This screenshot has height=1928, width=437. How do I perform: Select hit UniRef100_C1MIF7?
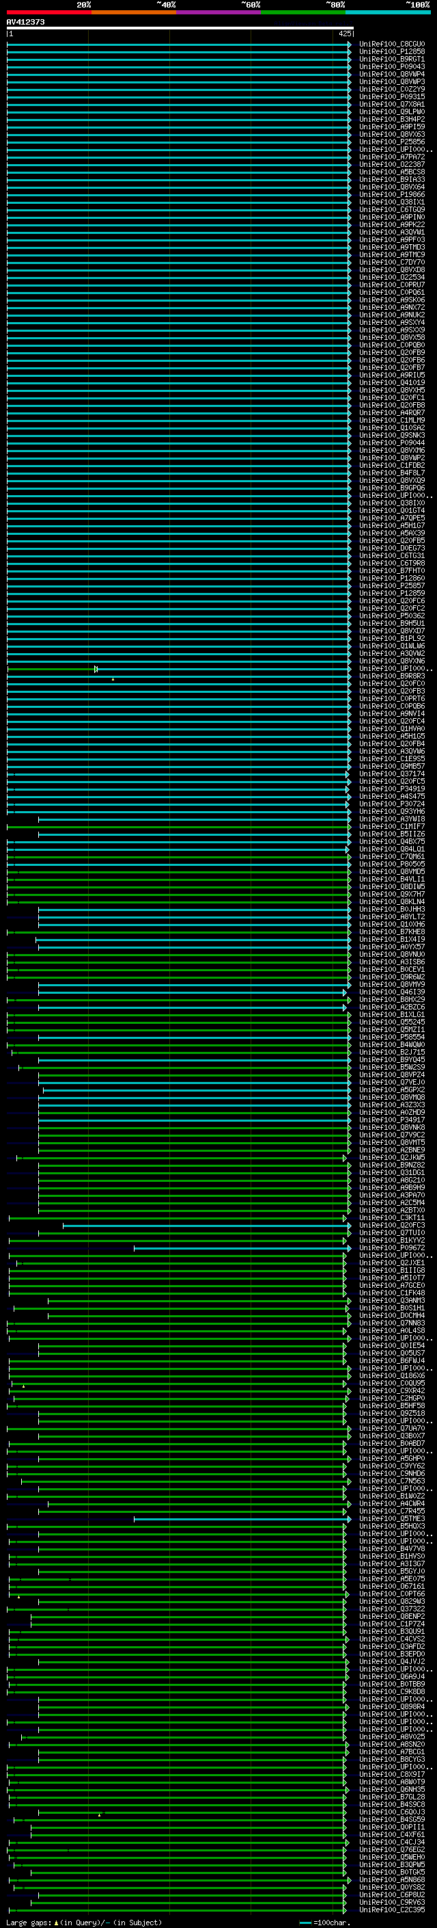[x=391, y=826]
